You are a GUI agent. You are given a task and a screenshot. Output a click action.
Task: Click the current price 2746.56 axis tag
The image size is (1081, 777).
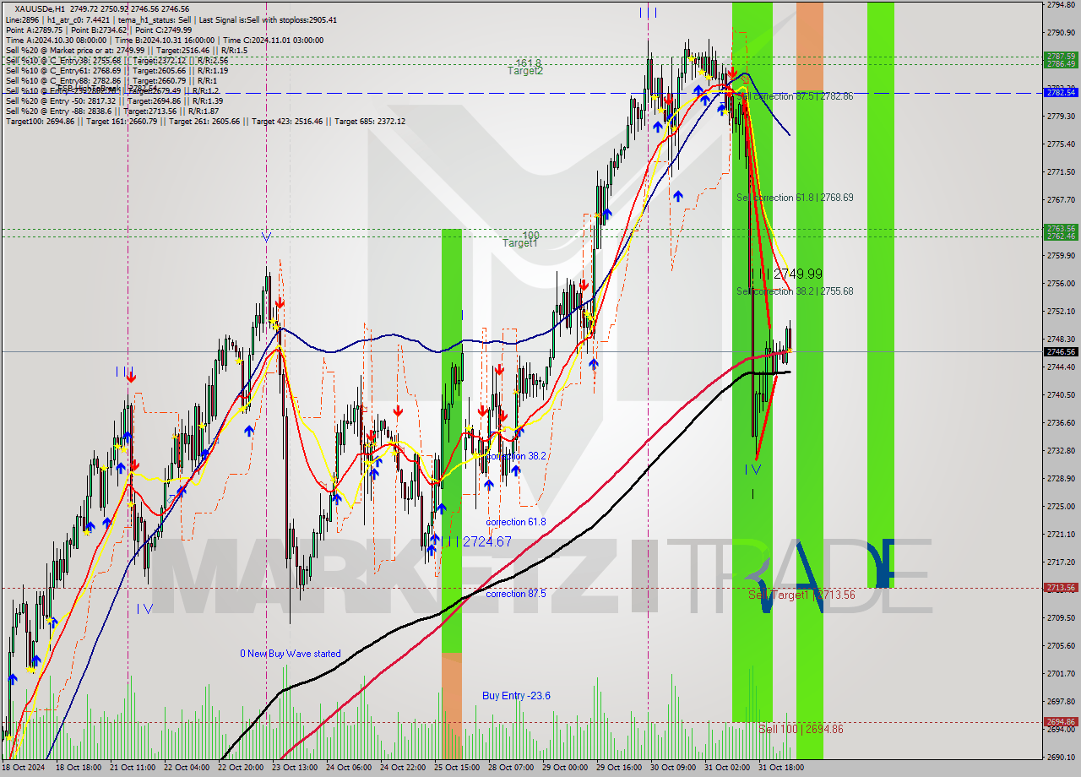click(1061, 351)
